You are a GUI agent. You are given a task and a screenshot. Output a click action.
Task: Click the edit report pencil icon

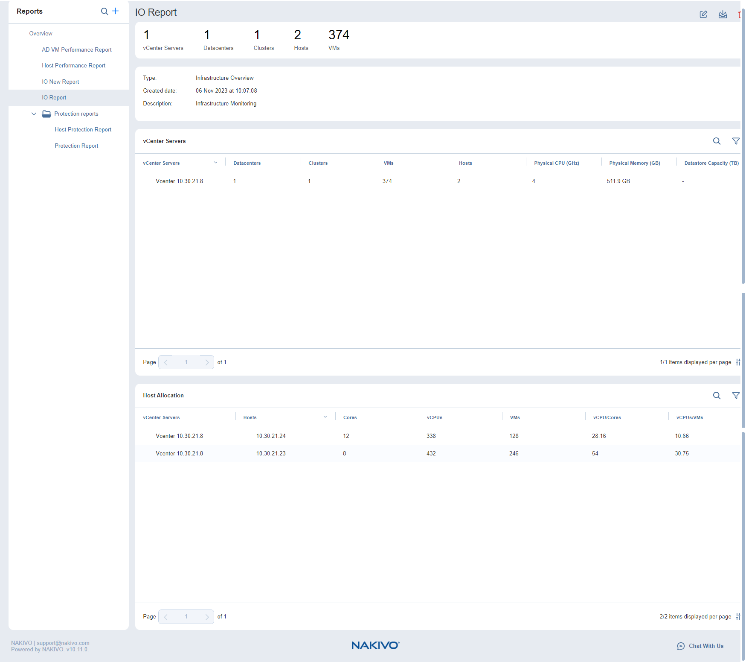coord(703,15)
